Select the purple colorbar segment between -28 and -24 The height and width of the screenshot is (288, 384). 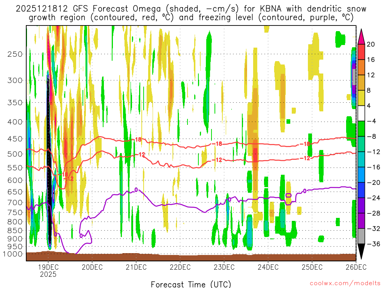(361, 205)
